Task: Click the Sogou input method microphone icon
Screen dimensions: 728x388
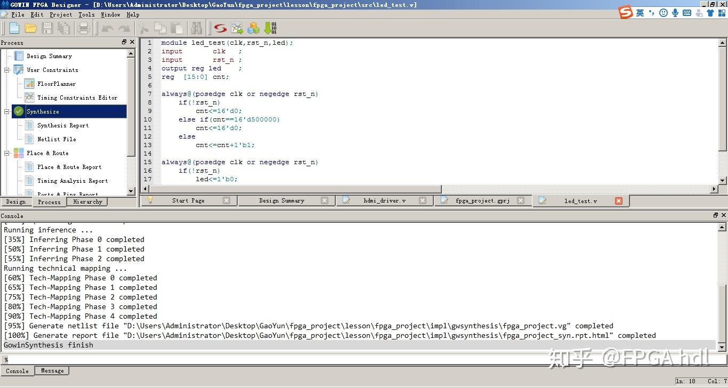Action: click(675, 13)
